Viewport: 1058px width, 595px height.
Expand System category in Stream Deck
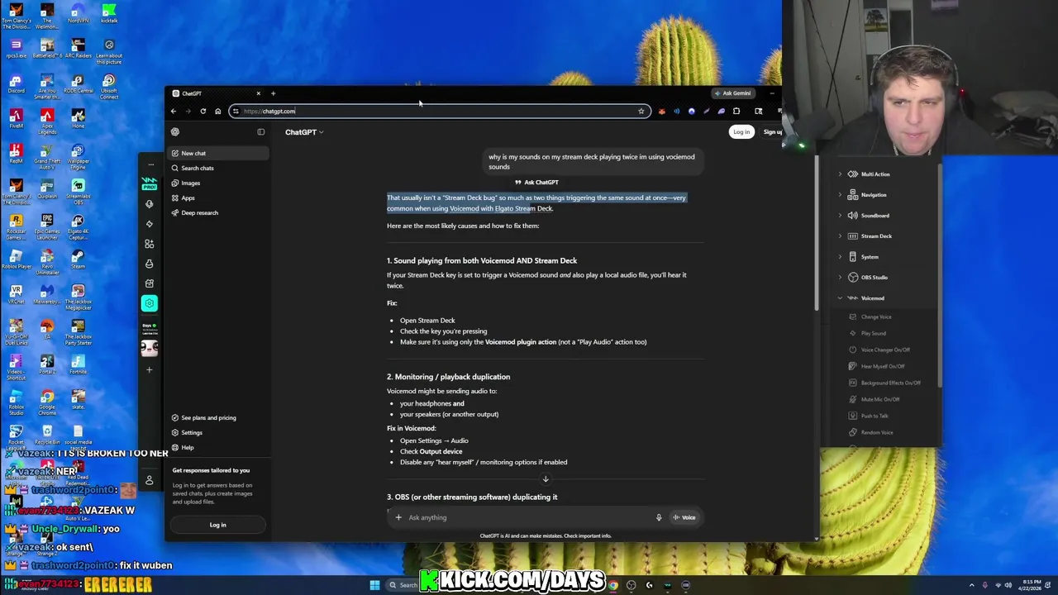[x=840, y=257]
